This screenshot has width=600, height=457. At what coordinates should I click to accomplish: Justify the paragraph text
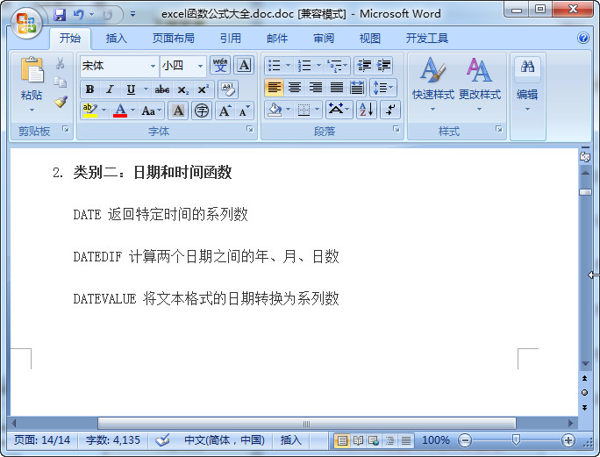[x=336, y=88]
